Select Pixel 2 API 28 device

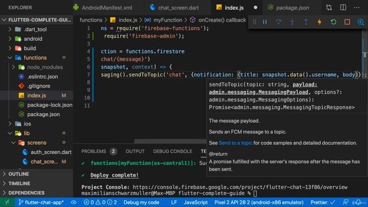point(259,202)
